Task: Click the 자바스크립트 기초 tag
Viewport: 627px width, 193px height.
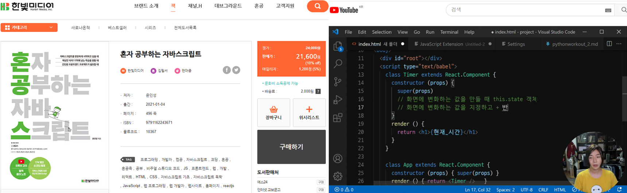Action: pos(175,177)
